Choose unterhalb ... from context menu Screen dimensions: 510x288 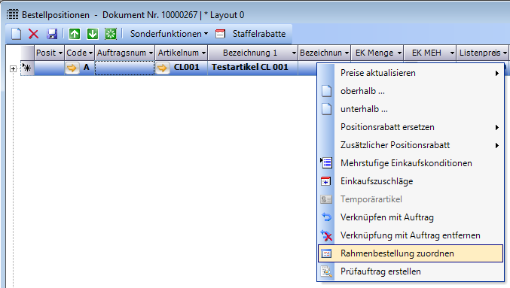(x=411, y=109)
